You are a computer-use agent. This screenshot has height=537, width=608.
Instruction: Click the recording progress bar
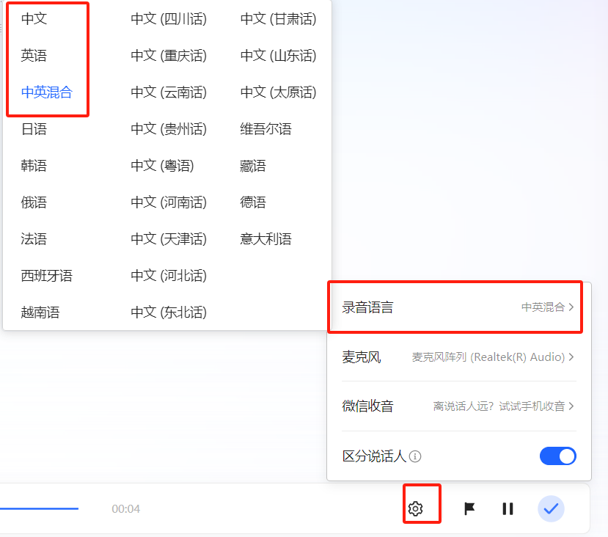point(40,508)
